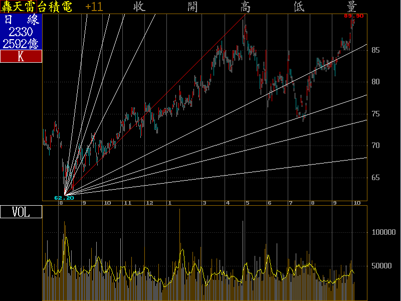Select the 量 volume column header

pos(352,7)
